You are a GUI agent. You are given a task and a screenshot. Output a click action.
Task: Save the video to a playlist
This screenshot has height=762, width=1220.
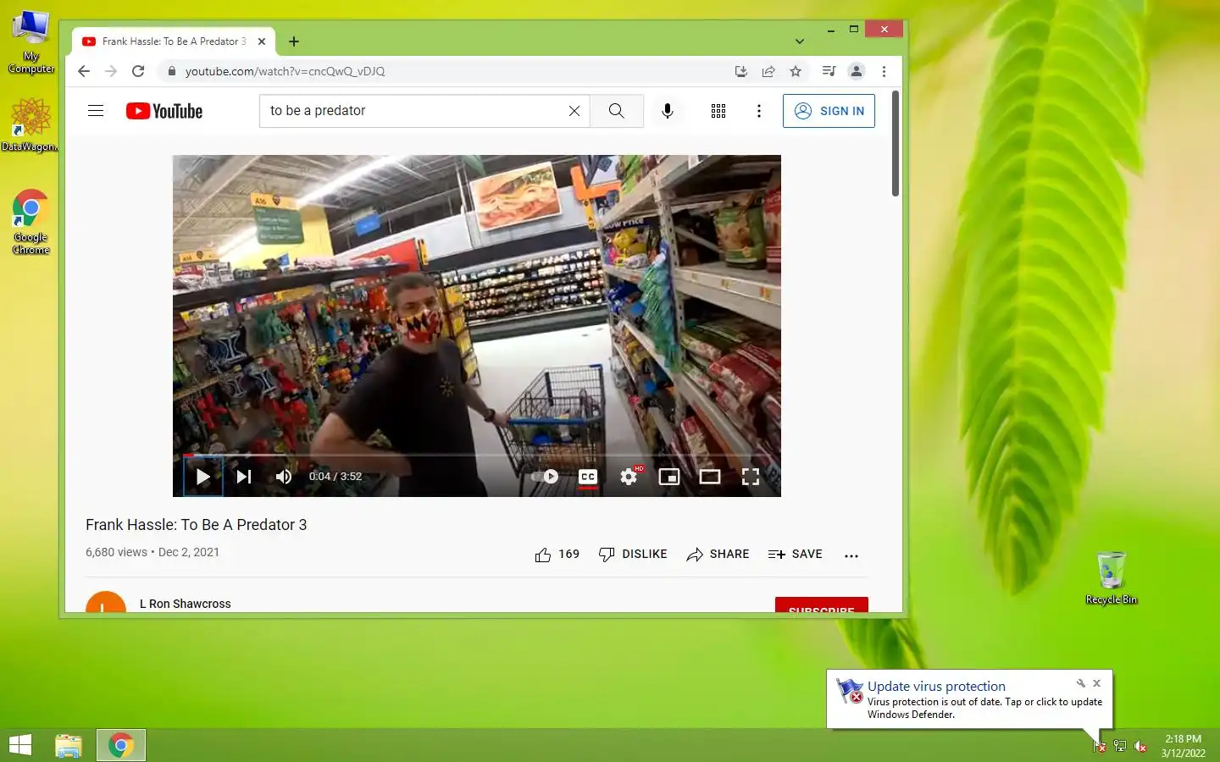[x=795, y=555]
